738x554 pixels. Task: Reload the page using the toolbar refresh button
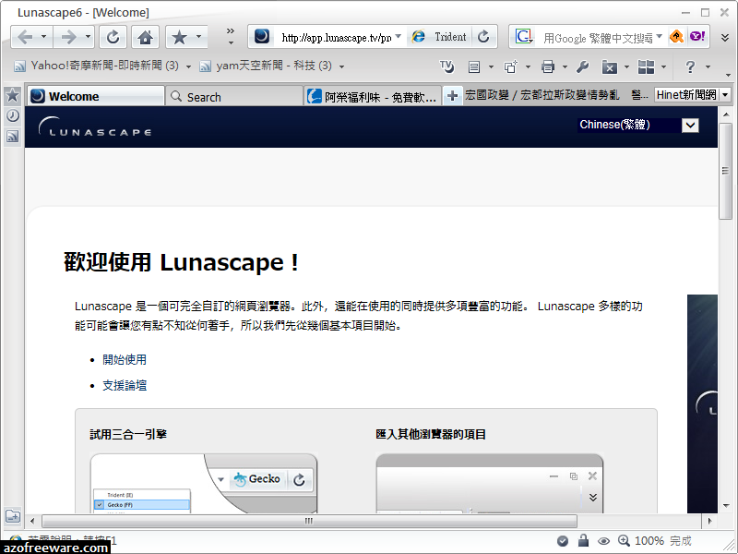[x=113, y=37]
